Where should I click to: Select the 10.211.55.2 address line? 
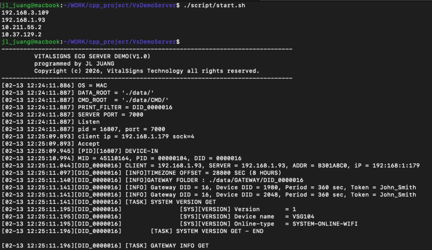[x=22, y=27]
